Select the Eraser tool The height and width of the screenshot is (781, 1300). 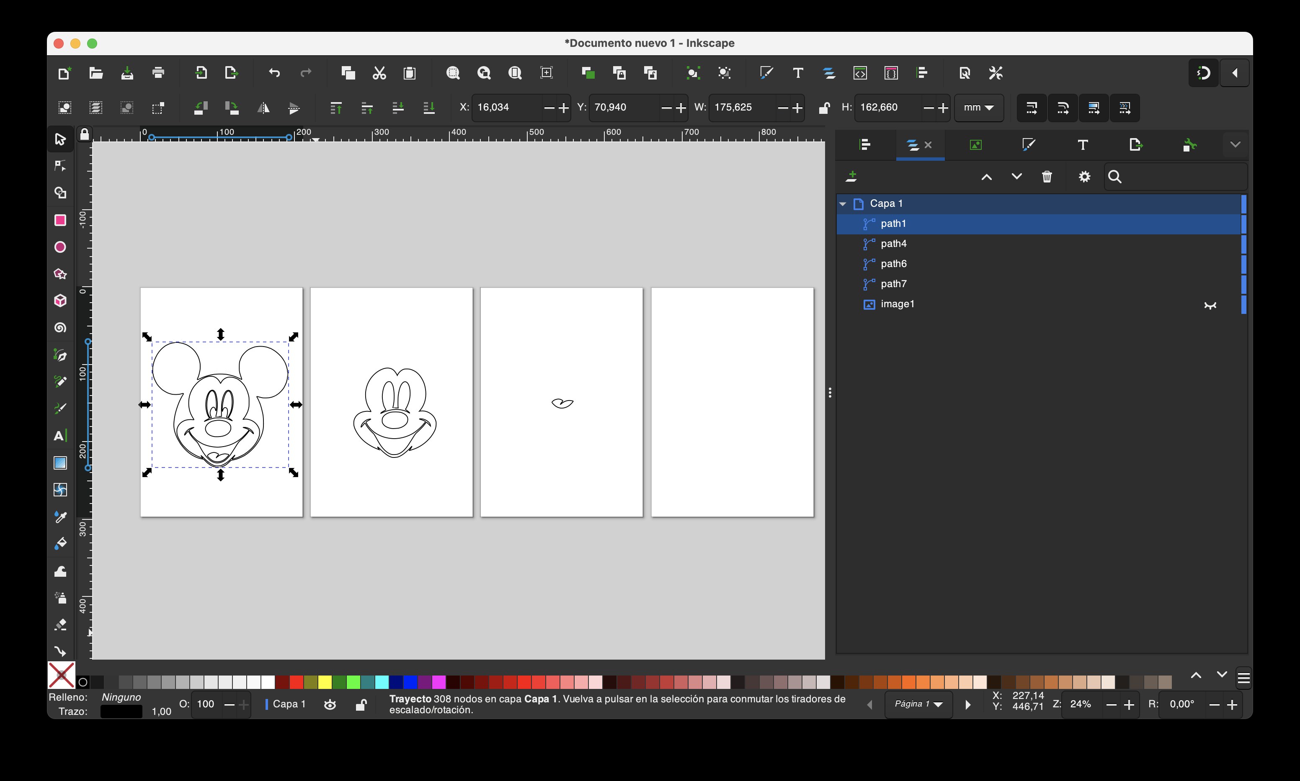tap(60, 625)
